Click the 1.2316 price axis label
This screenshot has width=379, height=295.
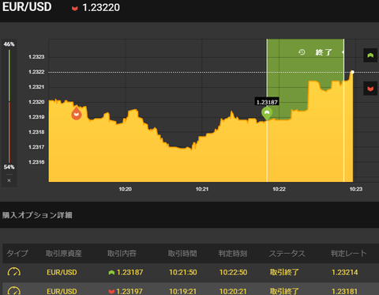(36, 162)
